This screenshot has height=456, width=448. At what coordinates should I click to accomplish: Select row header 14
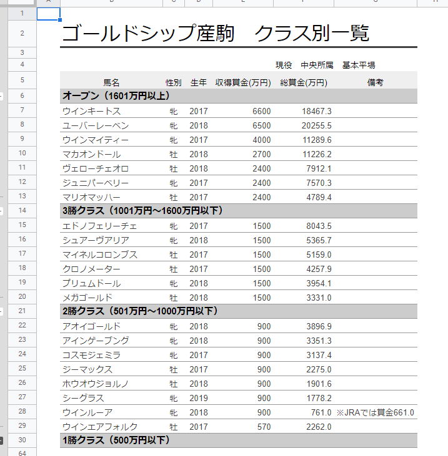(x=22, y=211)
